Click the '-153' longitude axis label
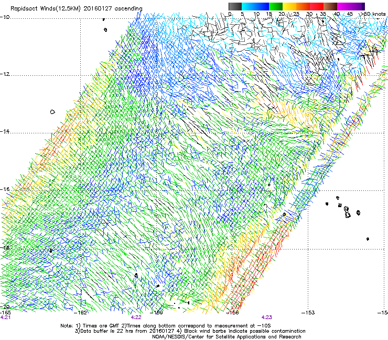 [308, 313]
